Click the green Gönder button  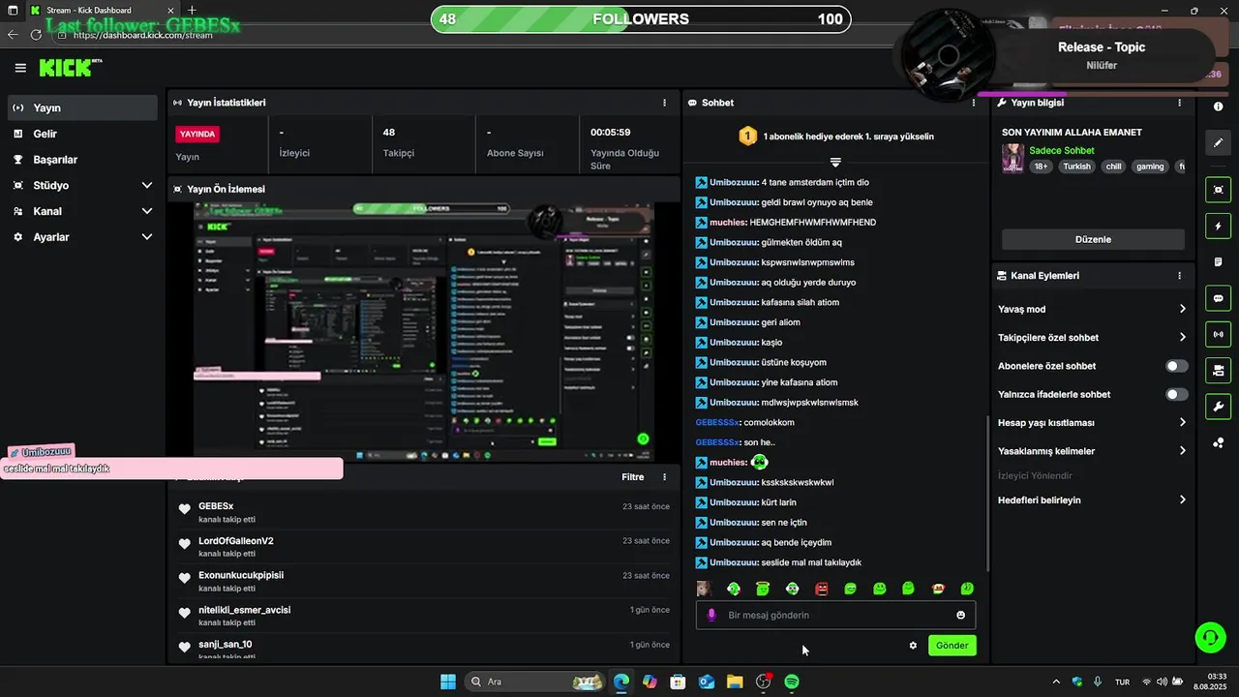[952, 646]
